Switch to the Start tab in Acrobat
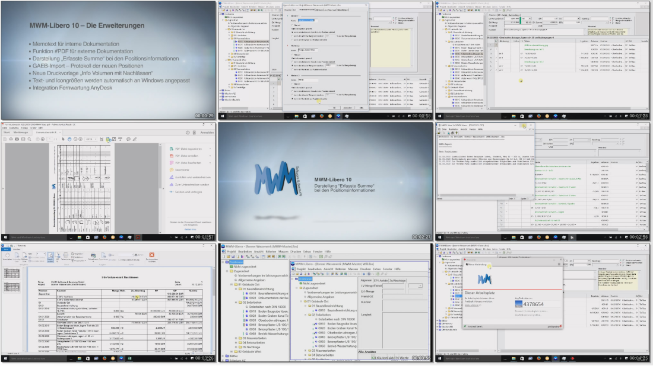 (x=7, y=133)
